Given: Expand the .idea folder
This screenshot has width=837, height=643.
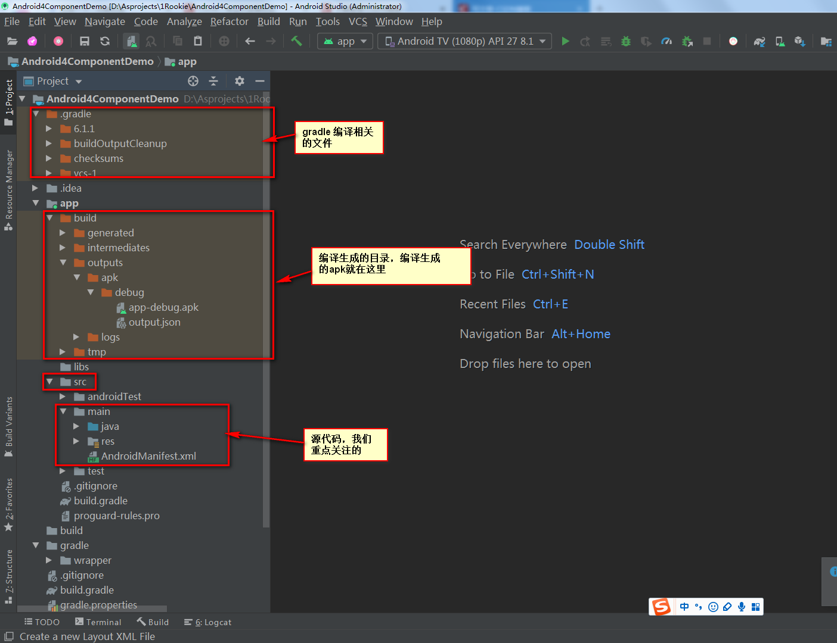Looking at the screenshot, I should click(x=35, y=188).
